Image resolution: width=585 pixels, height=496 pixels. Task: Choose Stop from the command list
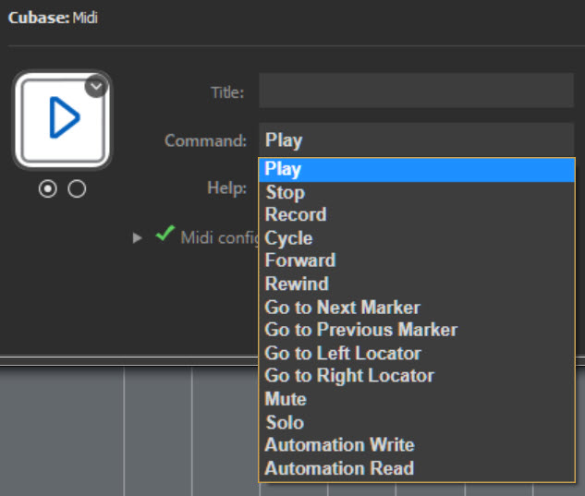416,192
